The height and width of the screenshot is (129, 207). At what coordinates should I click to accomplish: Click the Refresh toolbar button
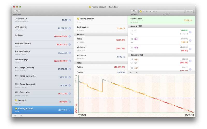tap(134, 11)
